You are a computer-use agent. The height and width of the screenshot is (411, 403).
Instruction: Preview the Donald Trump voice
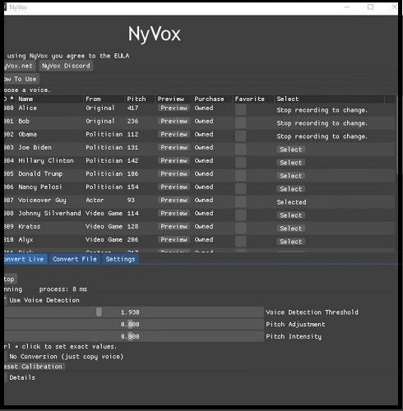174,174
